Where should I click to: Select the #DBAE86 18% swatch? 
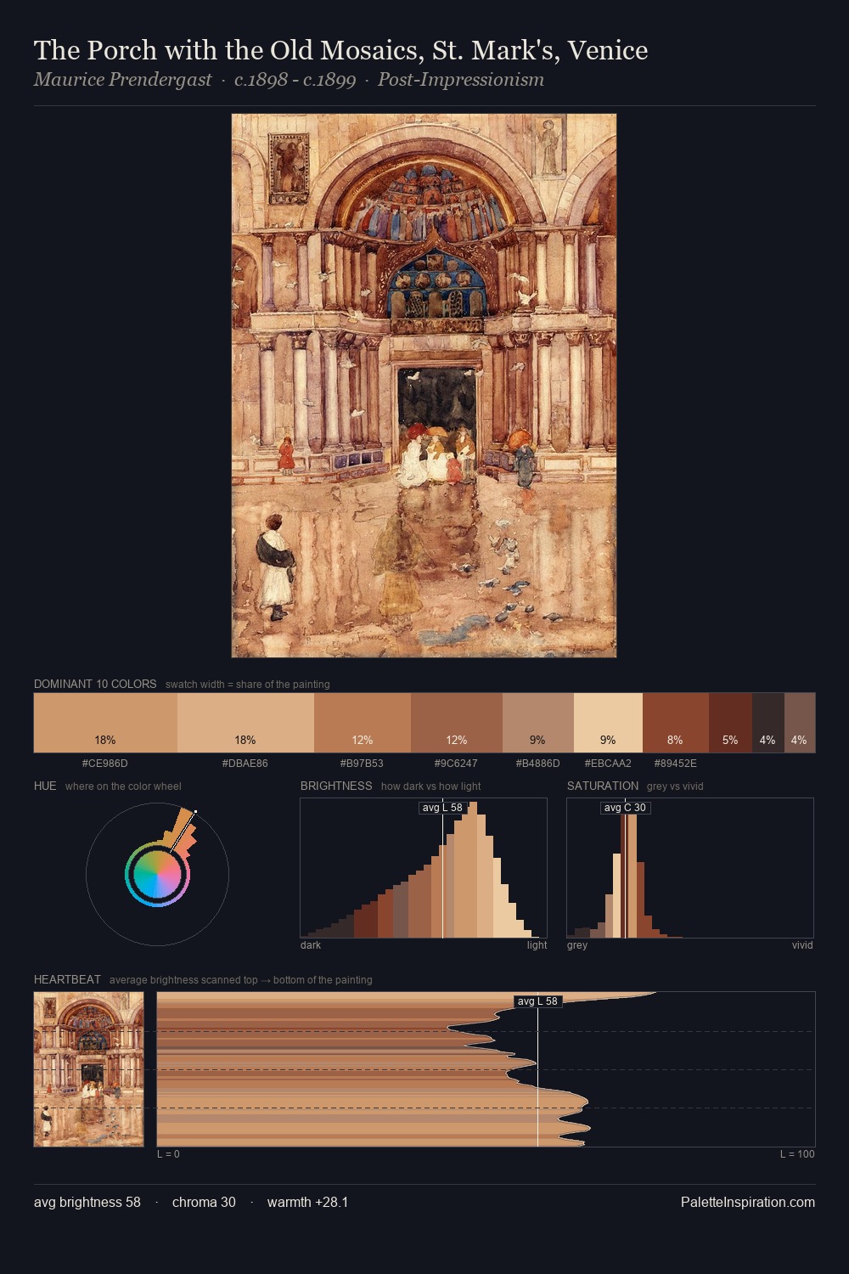[245, 723]
